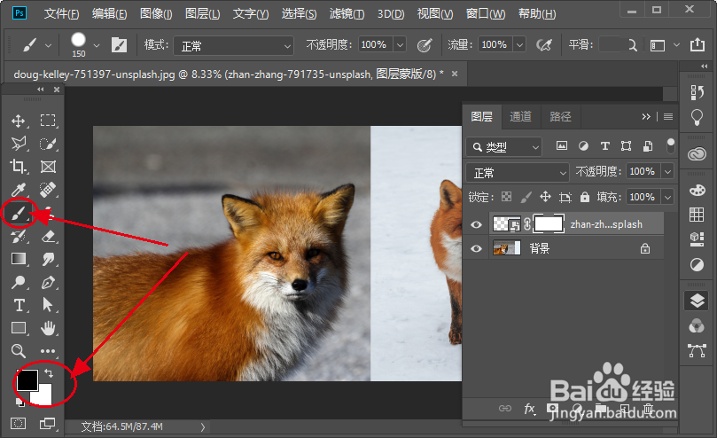Click the fx layer style button
The image size is (717, 438).
coord(529,408)
